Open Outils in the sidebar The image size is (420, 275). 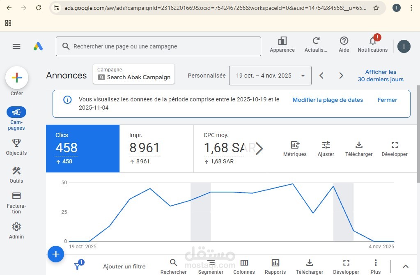point(16,175)
